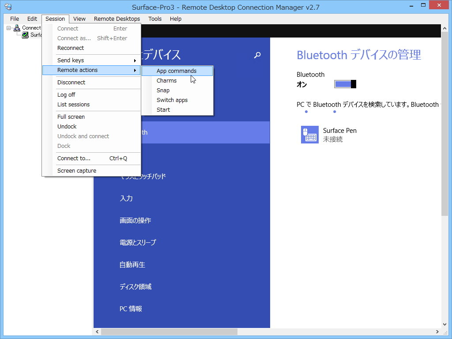
Task: Trigger Screen capture from the Session menu
Action: (76, 170)
